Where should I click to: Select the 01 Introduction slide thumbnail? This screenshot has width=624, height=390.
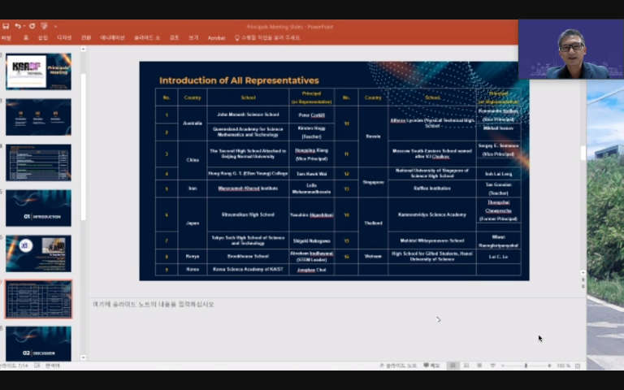click(x=38, y=208)
